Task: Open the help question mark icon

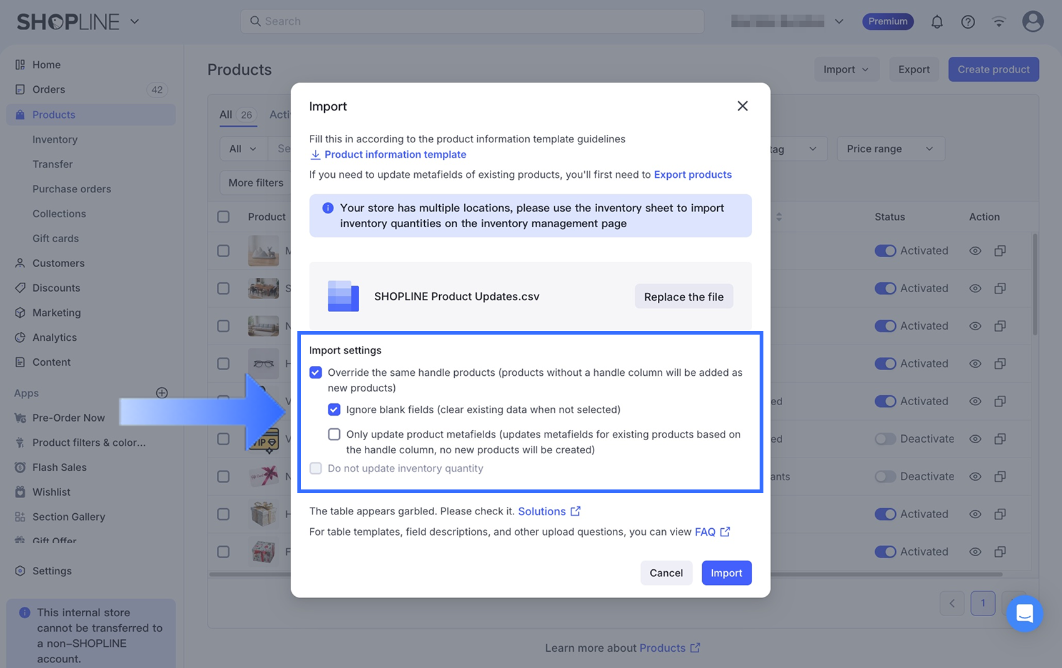Action: [968, 22]
